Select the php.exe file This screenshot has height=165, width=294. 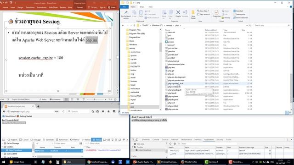[171, 67]
